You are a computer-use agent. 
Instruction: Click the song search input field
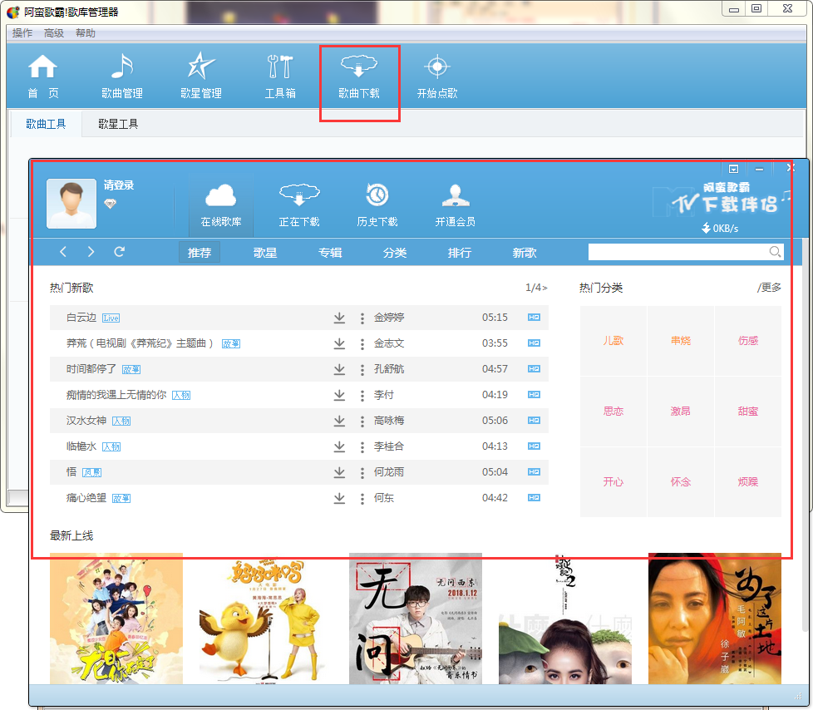coord(677,252)
